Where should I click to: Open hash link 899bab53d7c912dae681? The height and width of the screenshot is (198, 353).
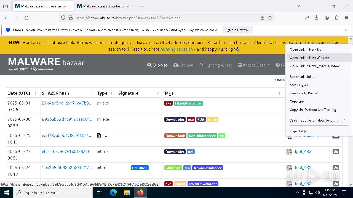[68, 119]
